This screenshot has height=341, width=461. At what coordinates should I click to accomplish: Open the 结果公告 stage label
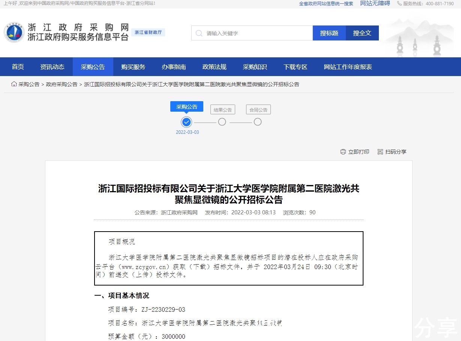pyautogui.click(x=222, y=110)
